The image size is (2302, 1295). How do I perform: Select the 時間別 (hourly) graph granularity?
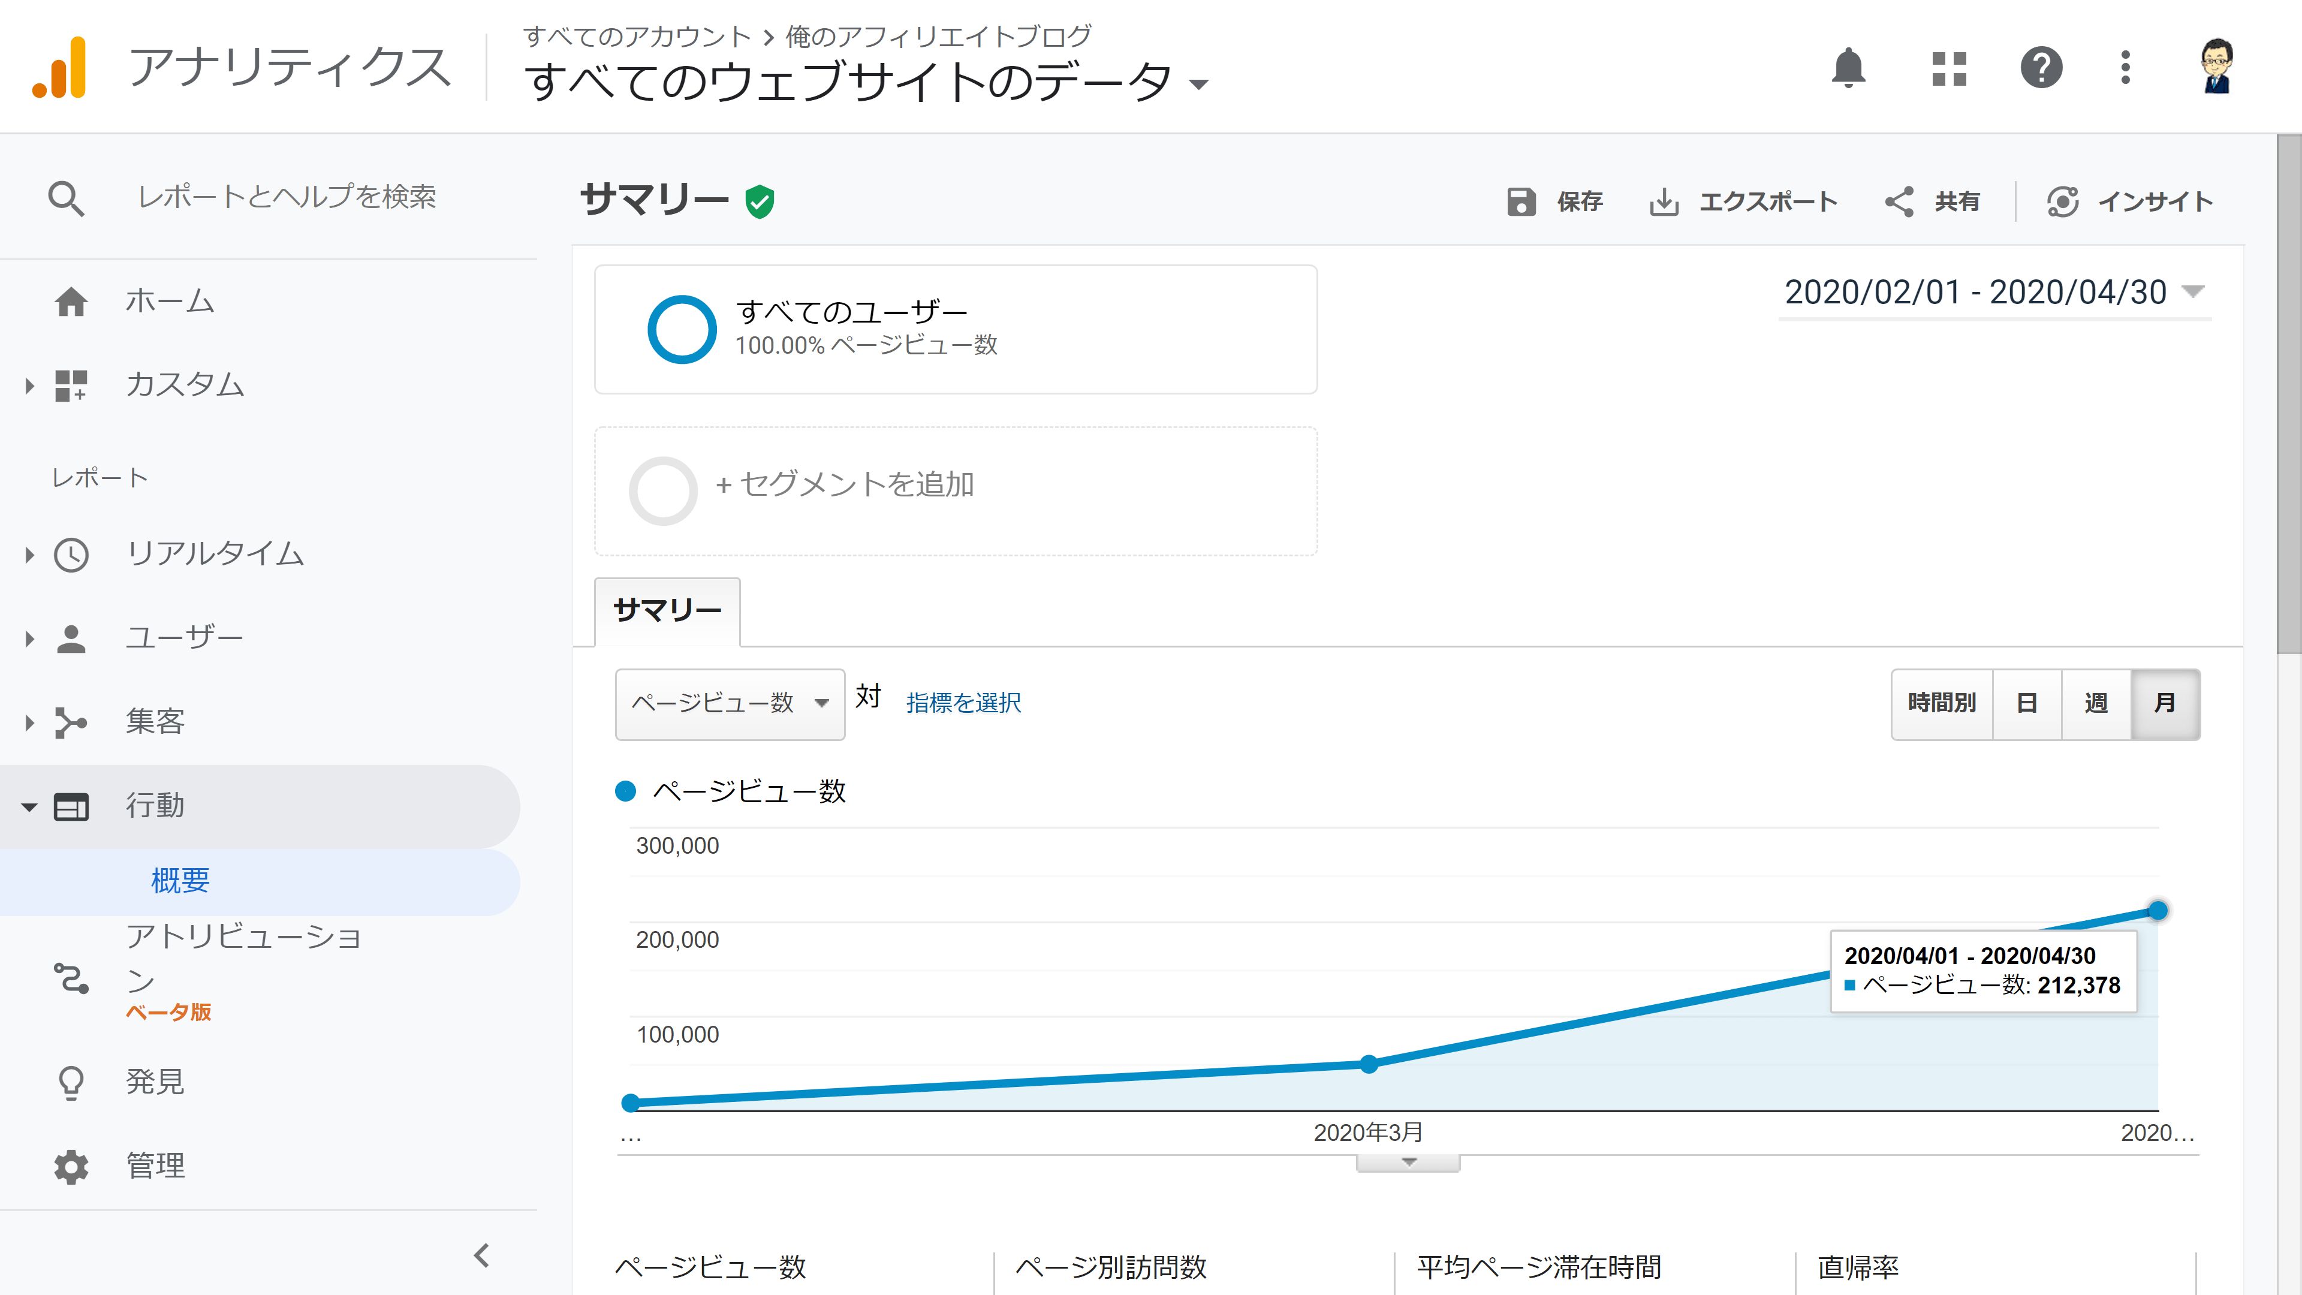[x=1942, y=703]
